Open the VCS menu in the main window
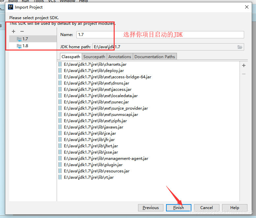 pos(52,1)
